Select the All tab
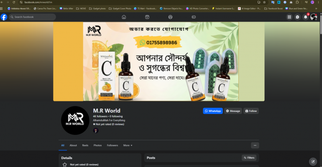 [63, 145]
